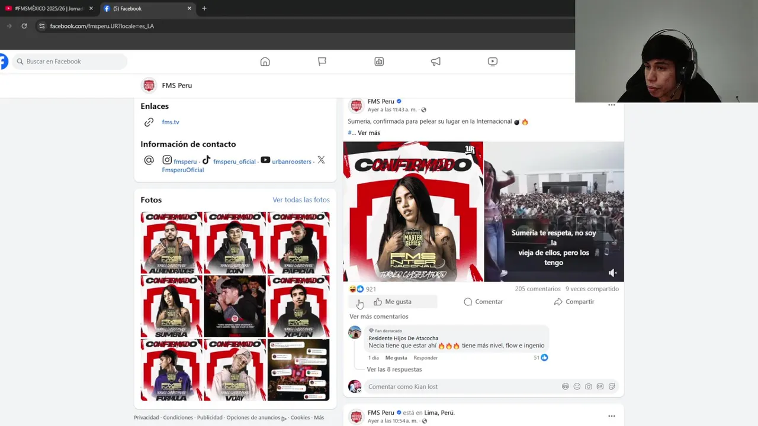The image size is (758, 426).
Task: Select the (5) Facebook tab
Action: click(148, 8)
